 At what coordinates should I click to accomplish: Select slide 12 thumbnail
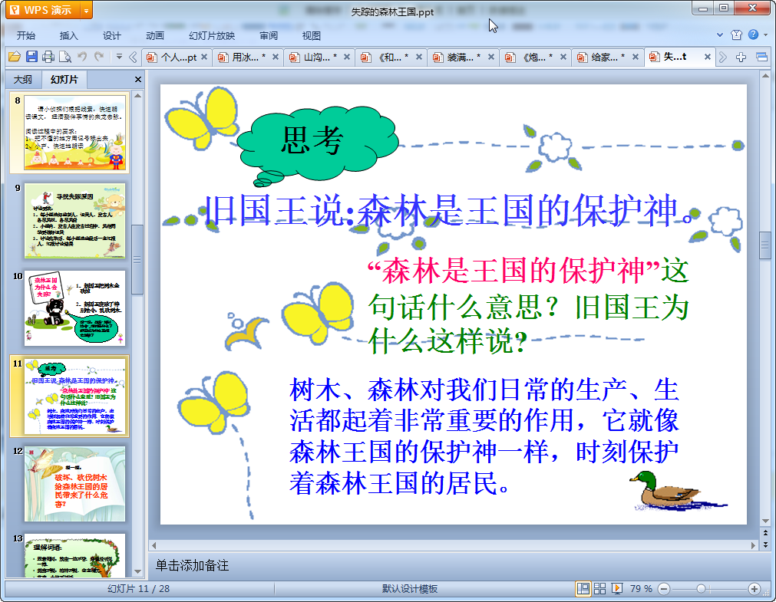pyautogui.click(x=74, y=484)
